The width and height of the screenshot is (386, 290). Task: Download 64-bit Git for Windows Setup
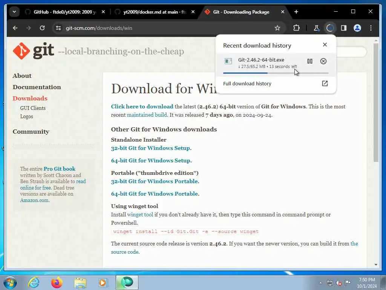[x=151, y=160]
